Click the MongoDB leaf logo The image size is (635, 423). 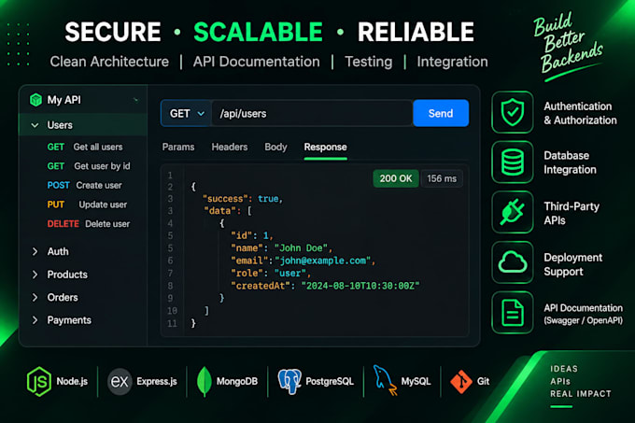coord(205,381)
